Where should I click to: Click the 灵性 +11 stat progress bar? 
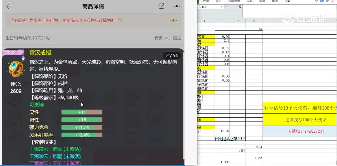pyautogui.click(x=82, y=112)
